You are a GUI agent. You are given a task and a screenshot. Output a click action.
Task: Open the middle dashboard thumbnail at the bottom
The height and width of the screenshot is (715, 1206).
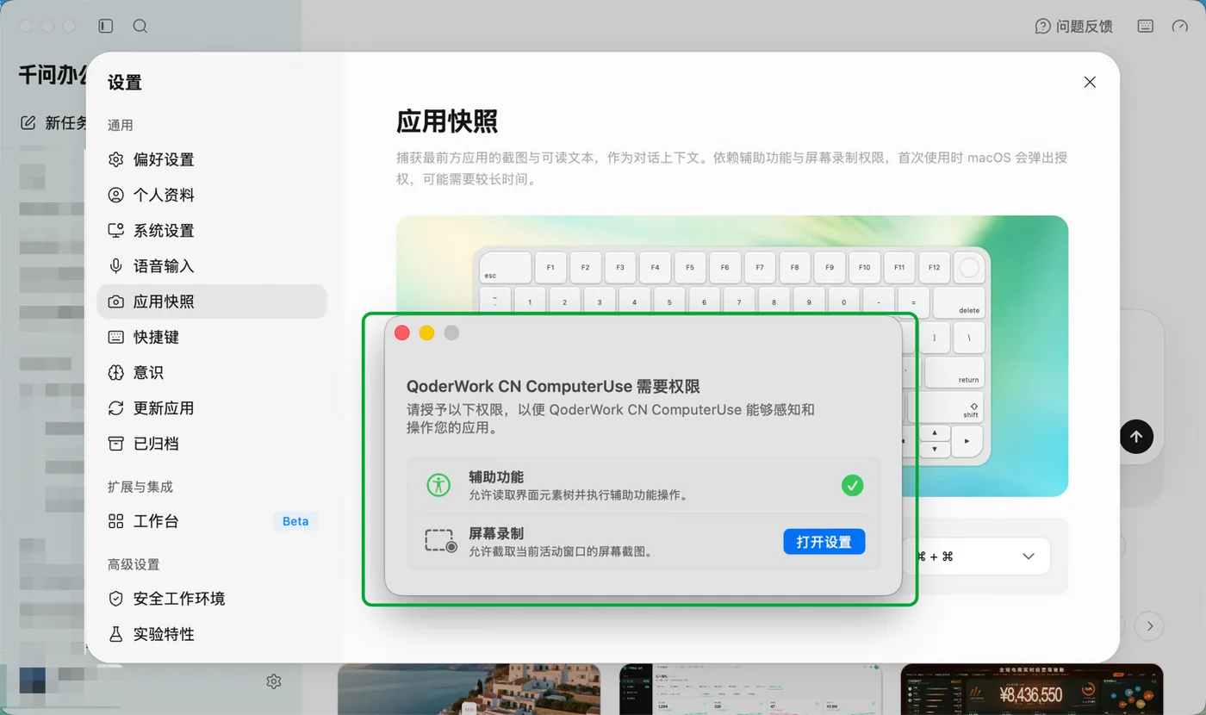pos(750,689)
